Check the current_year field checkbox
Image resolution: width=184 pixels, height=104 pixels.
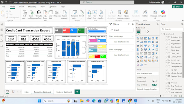point(166,60)
